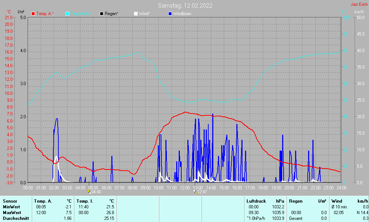Click the cyan Feuchte A. legend swatch

click(x=67, y=14)
